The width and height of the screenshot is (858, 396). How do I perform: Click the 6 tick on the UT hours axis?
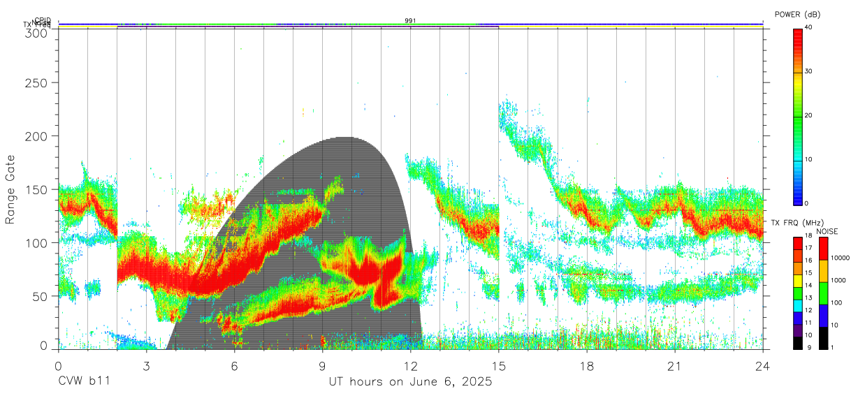click(x=235, y=366)
